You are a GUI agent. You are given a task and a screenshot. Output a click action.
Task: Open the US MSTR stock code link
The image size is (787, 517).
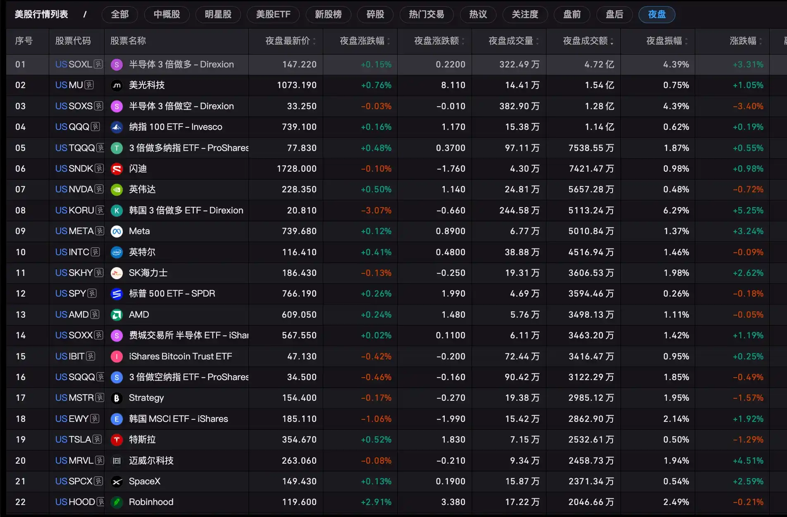click(x=74, y=398)
